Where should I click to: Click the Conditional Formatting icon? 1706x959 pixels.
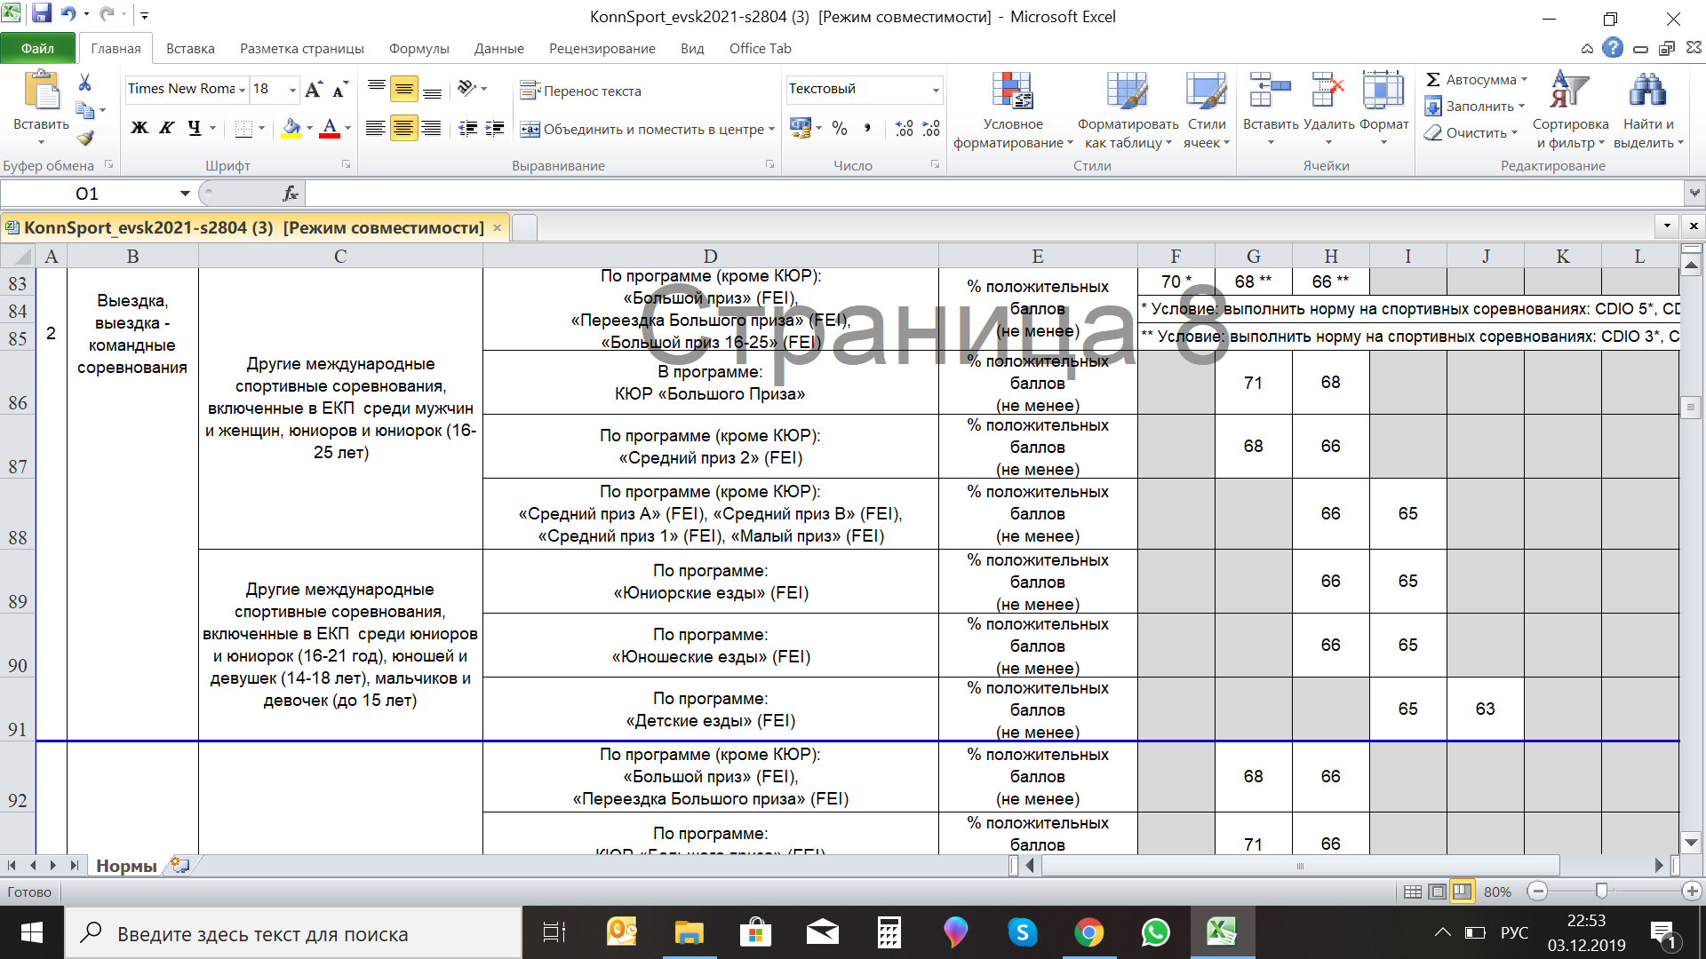click(x=1012, y=93)
